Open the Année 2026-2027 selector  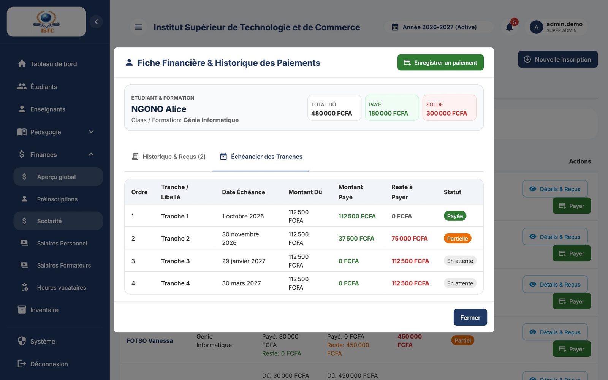[x=439, y=27]
